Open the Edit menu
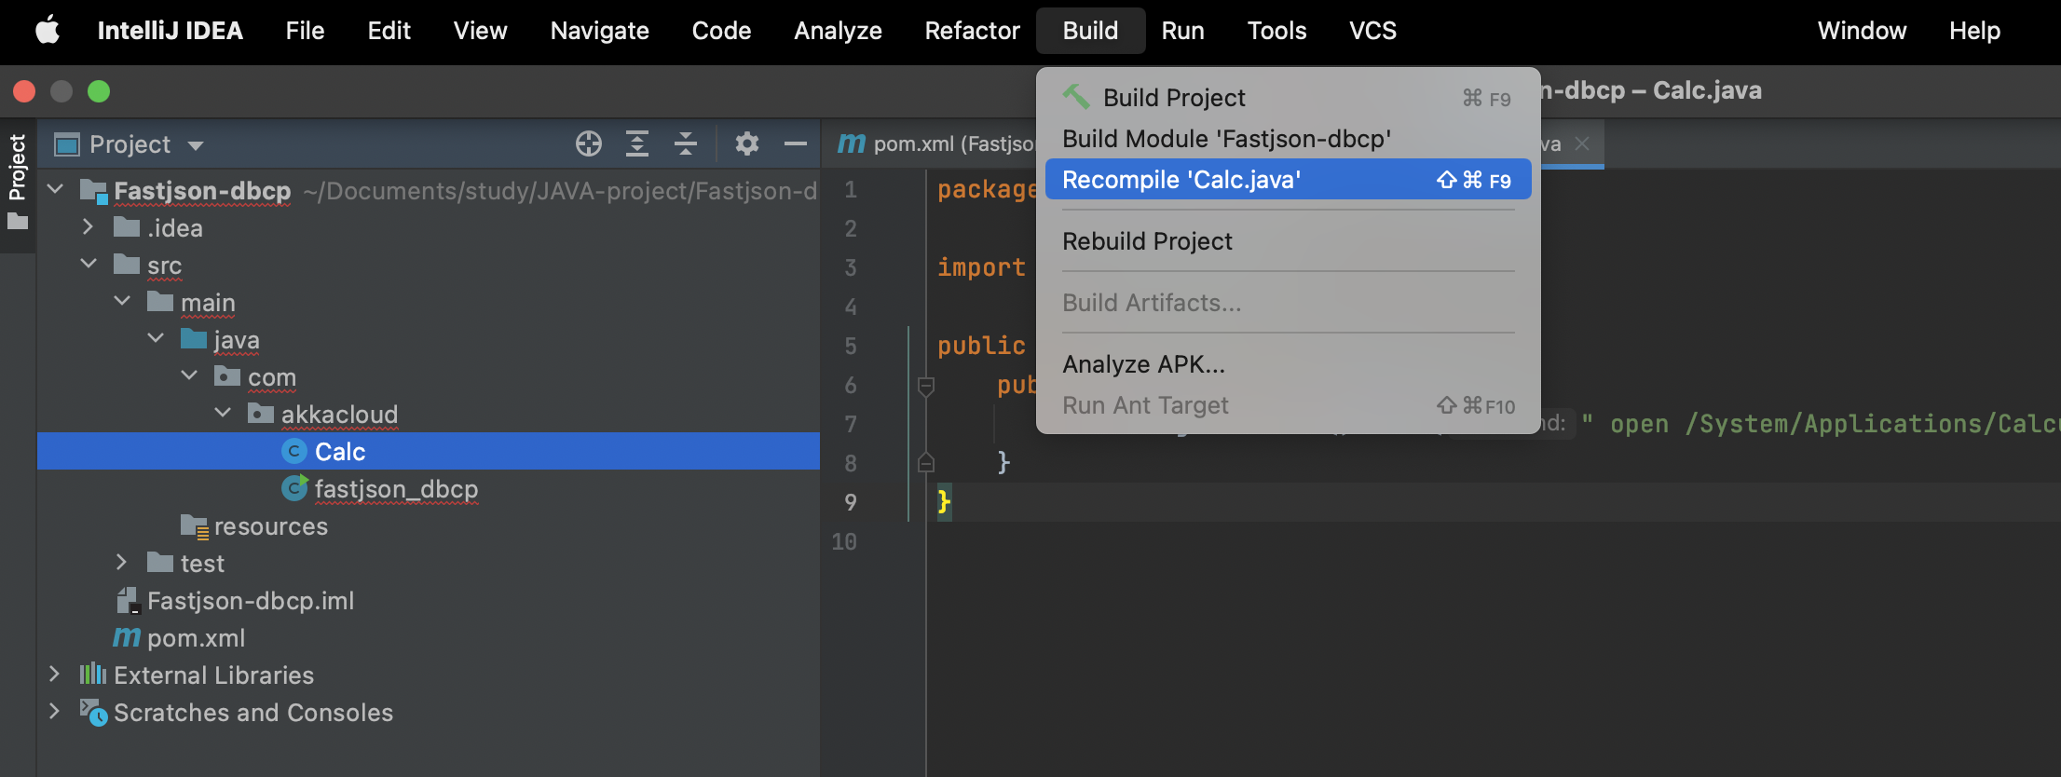The height and width of the screenshot is (777, 2061). [x=389, y=31]
